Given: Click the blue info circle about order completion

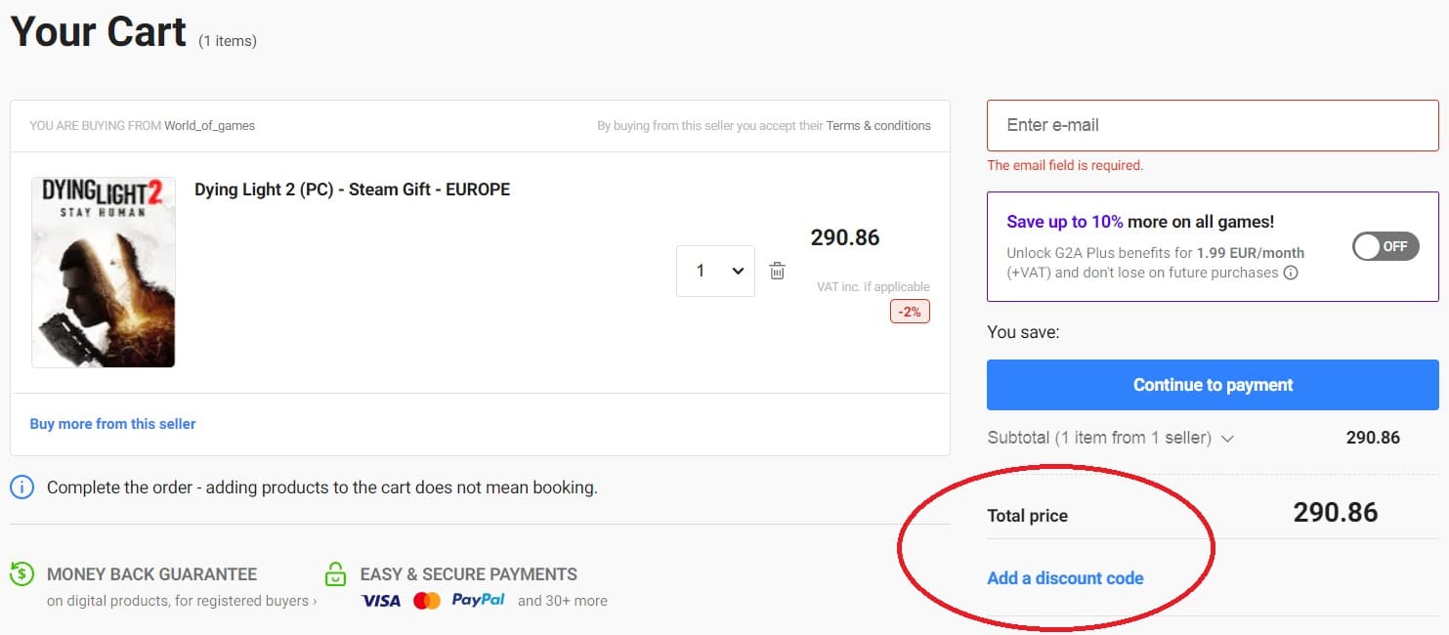Looking at the screenshot, I should [21, 487].
